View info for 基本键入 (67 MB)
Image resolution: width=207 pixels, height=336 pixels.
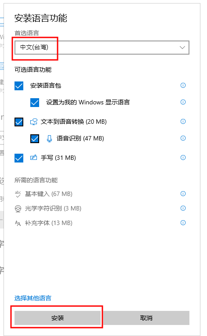(183, 194)
